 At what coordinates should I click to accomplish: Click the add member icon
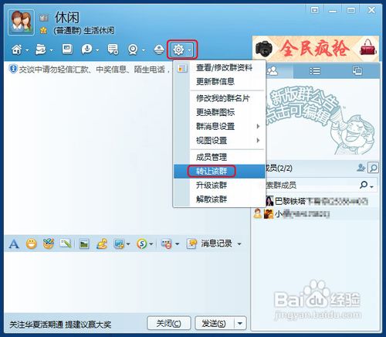361,168
